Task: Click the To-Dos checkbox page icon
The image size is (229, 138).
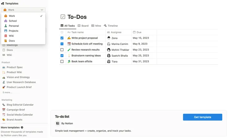Action: point(63,17)
